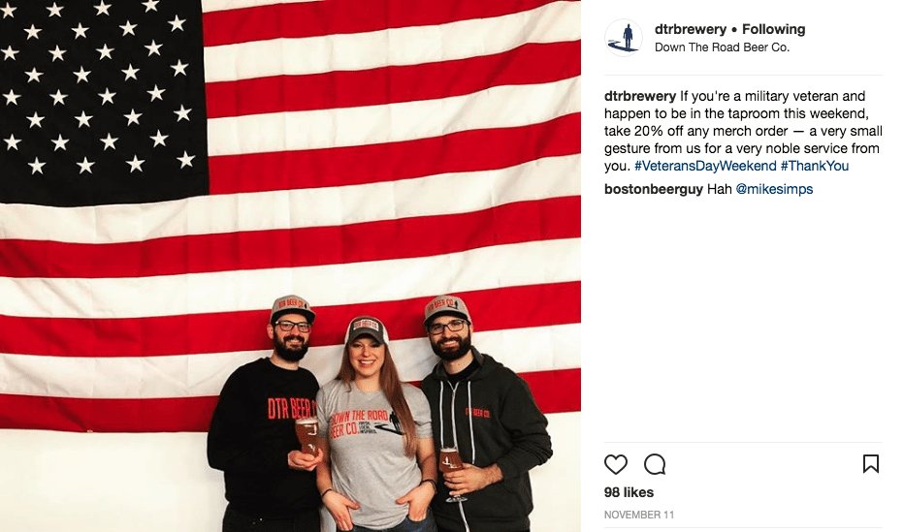
Task: Open bostonbeerguy commenter profile
Action: [653, 189]
